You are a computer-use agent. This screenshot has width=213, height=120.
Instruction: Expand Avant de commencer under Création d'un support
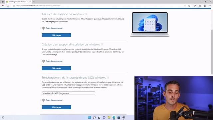pyautogui.click(x=52, y=61)
